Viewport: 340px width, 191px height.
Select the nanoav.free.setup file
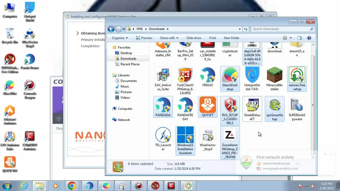tap(297, 79)
